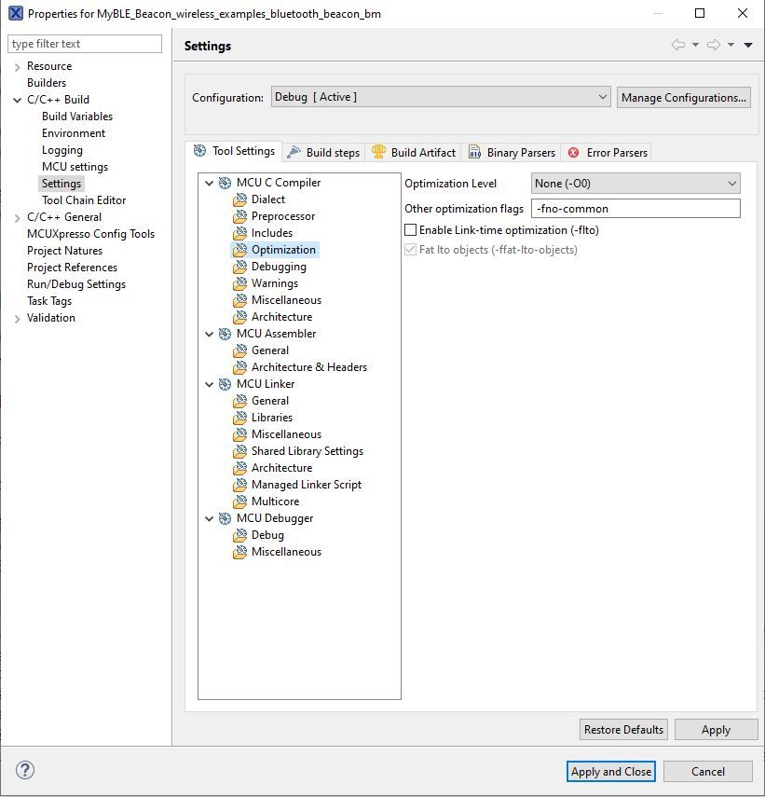
Task: Select Task Tags in left tree
Action: coord(49,301)
